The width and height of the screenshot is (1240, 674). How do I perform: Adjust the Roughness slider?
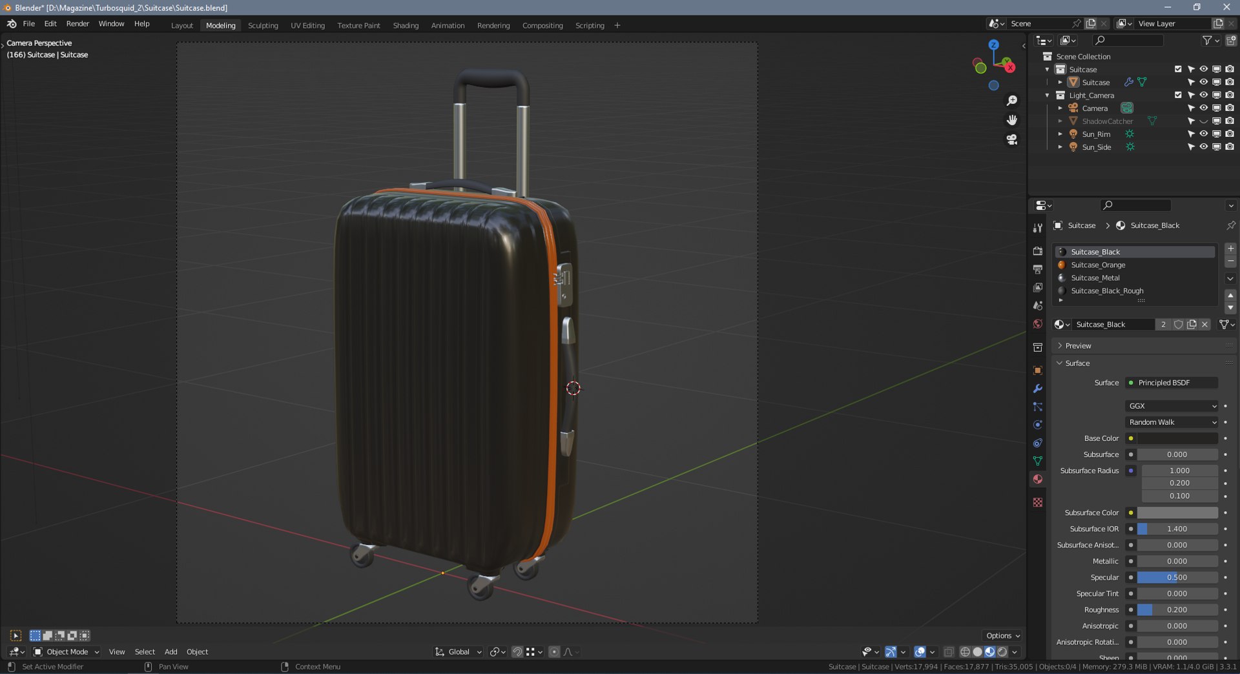(1178, 610)
